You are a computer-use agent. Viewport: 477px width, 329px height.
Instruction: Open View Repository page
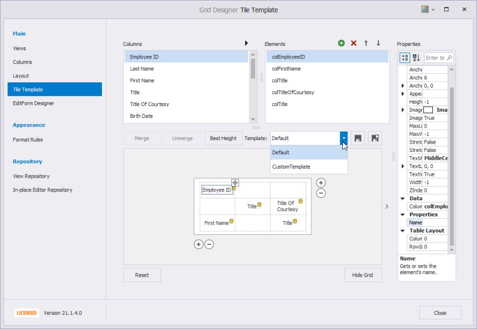[31, 176]
